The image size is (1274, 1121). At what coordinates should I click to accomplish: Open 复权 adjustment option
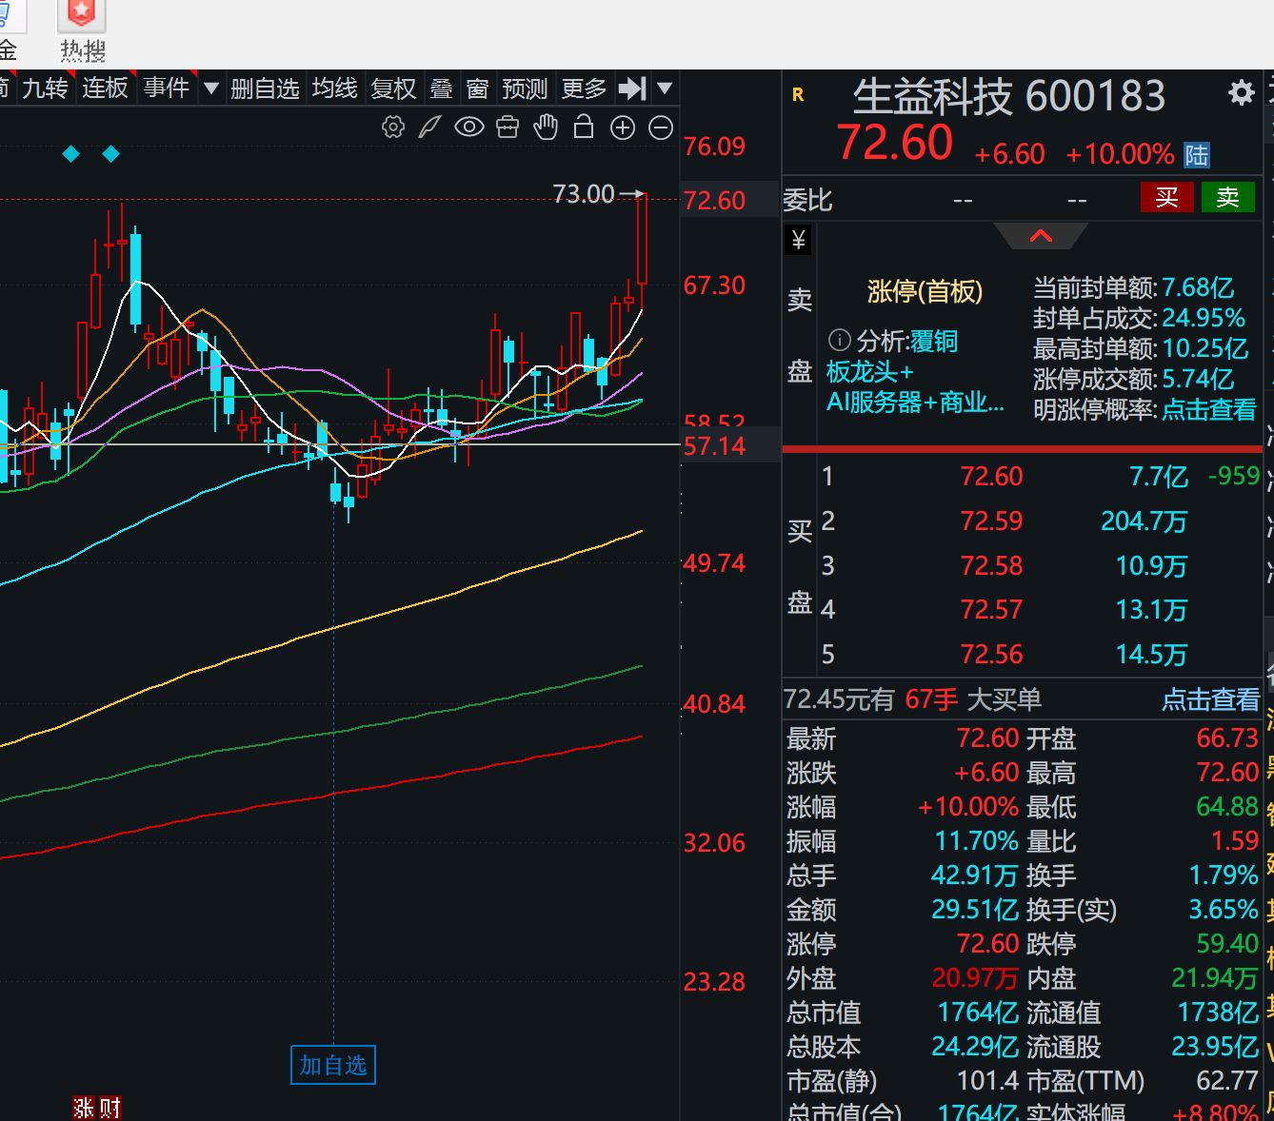(394, 88)
